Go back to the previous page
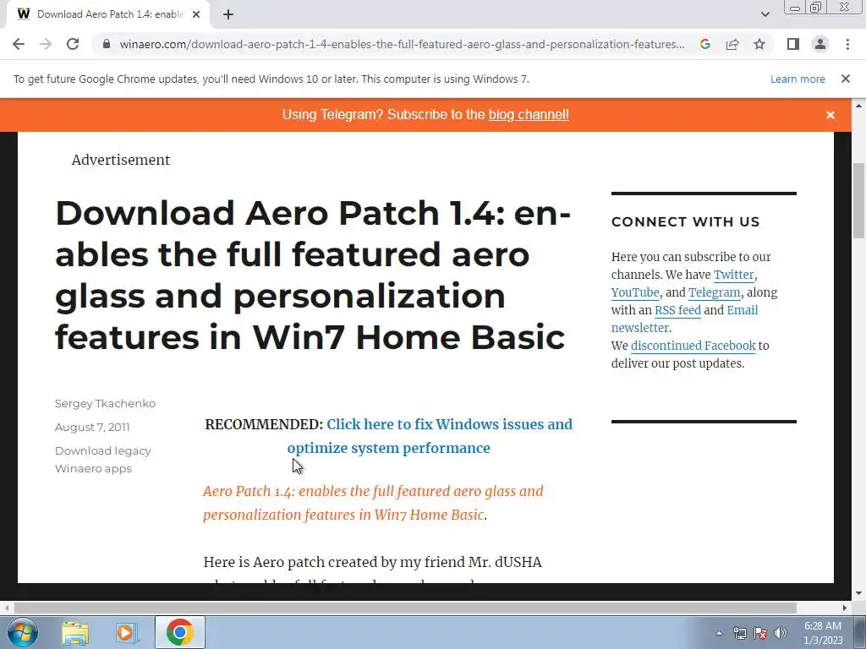The height and width of the screenshot is (649, 866). click(19, 44)
